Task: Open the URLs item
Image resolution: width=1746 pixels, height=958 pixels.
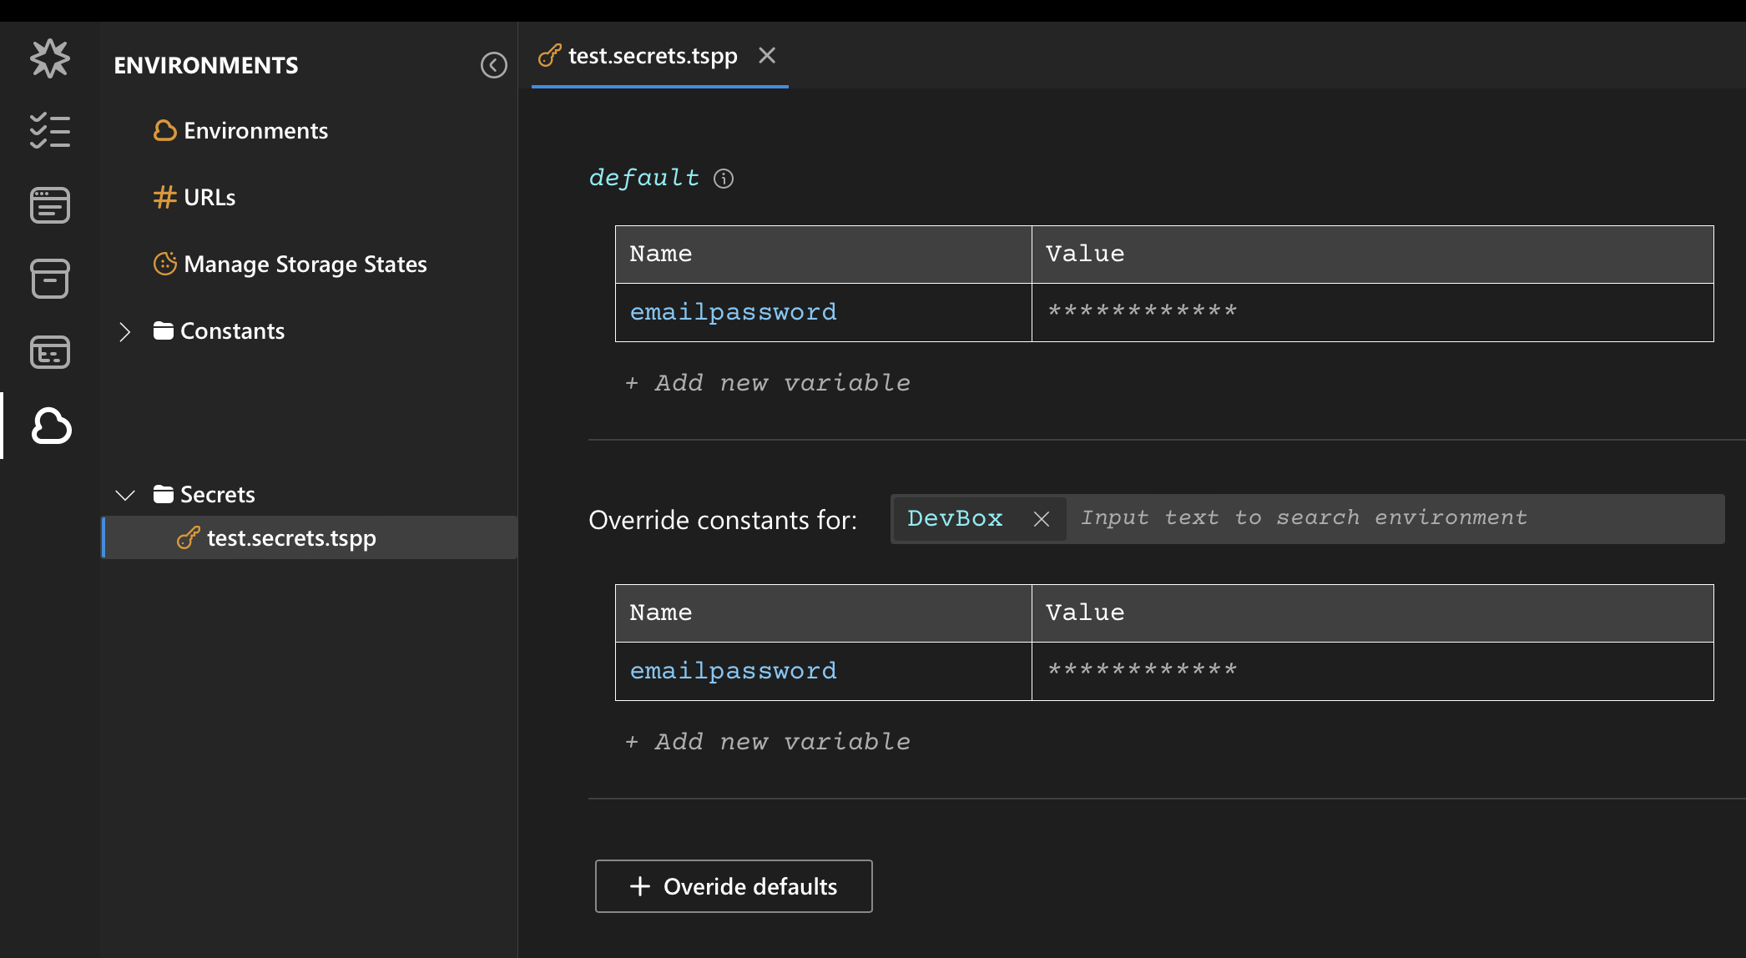Action: click(x=209, y=198)
